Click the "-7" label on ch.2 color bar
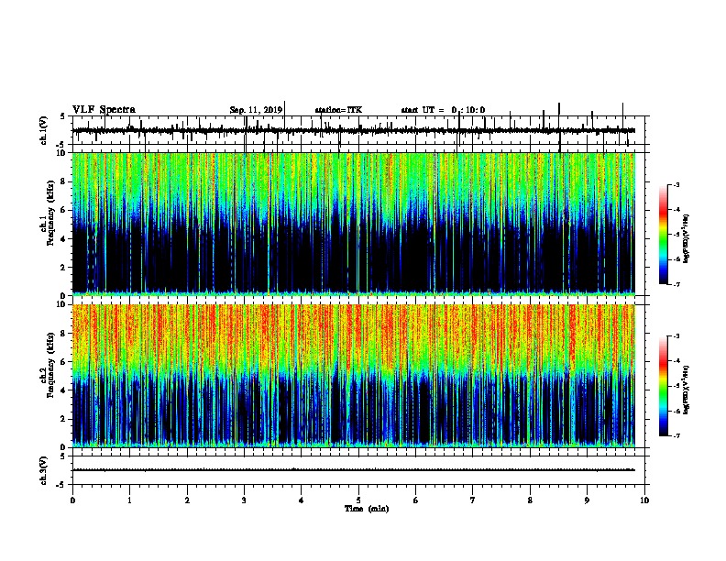Screen dimensions: 726x561 [x=676, y=435]
